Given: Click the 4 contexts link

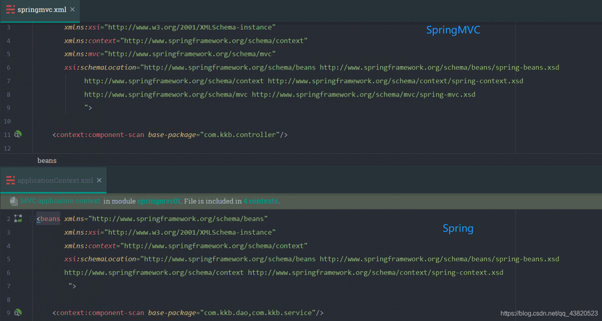Looking at the screenshot, I should click(261, 201).
